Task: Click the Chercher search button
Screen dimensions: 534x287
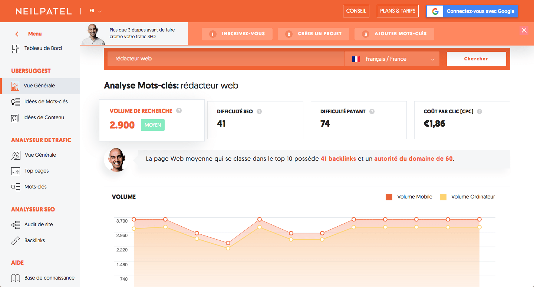Action: 476,59
